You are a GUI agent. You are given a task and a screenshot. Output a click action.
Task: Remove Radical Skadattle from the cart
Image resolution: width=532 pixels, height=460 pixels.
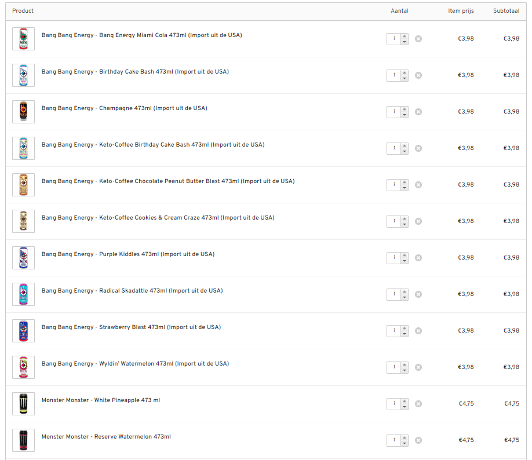[418, 294]
